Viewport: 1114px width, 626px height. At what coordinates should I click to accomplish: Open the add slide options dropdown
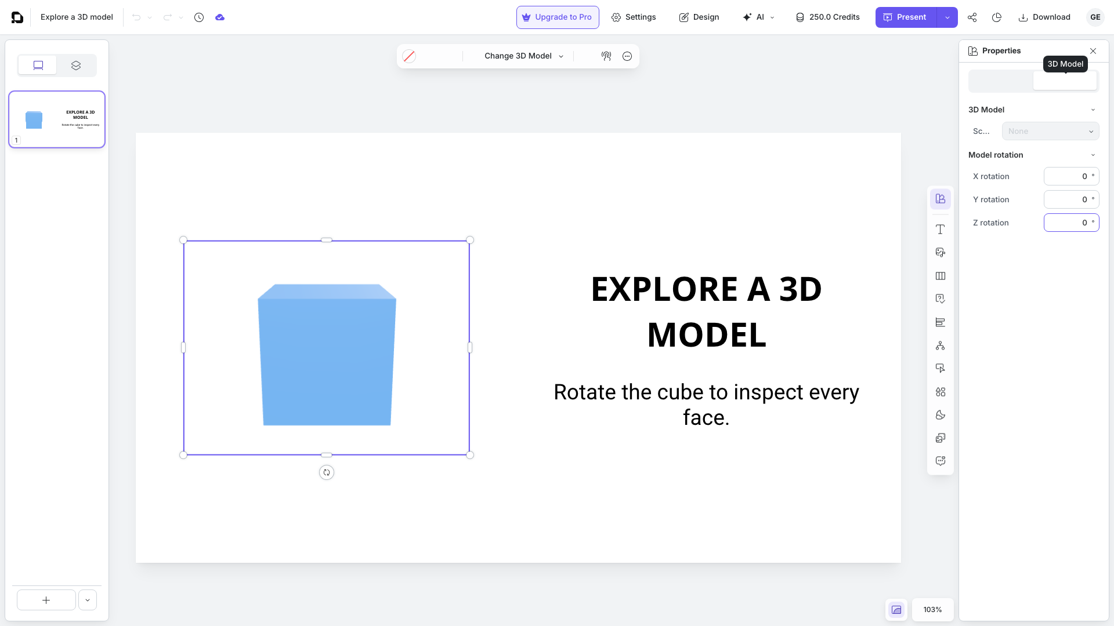(88, 600)
